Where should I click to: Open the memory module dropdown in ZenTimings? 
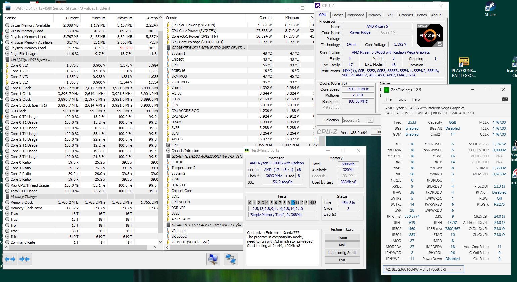pos(423,269)
